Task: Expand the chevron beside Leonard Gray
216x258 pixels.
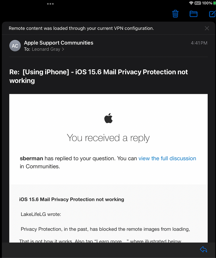Action: (x=63, y=49)
